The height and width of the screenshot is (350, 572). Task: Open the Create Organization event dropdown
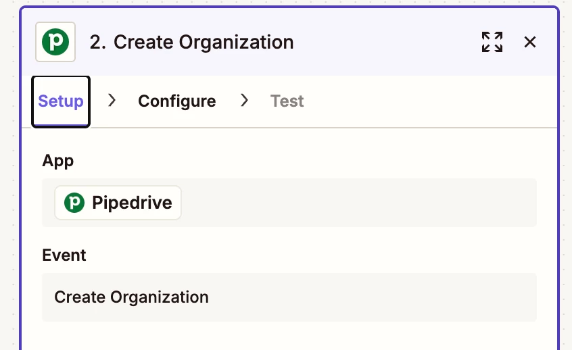[x=289, y=297]
